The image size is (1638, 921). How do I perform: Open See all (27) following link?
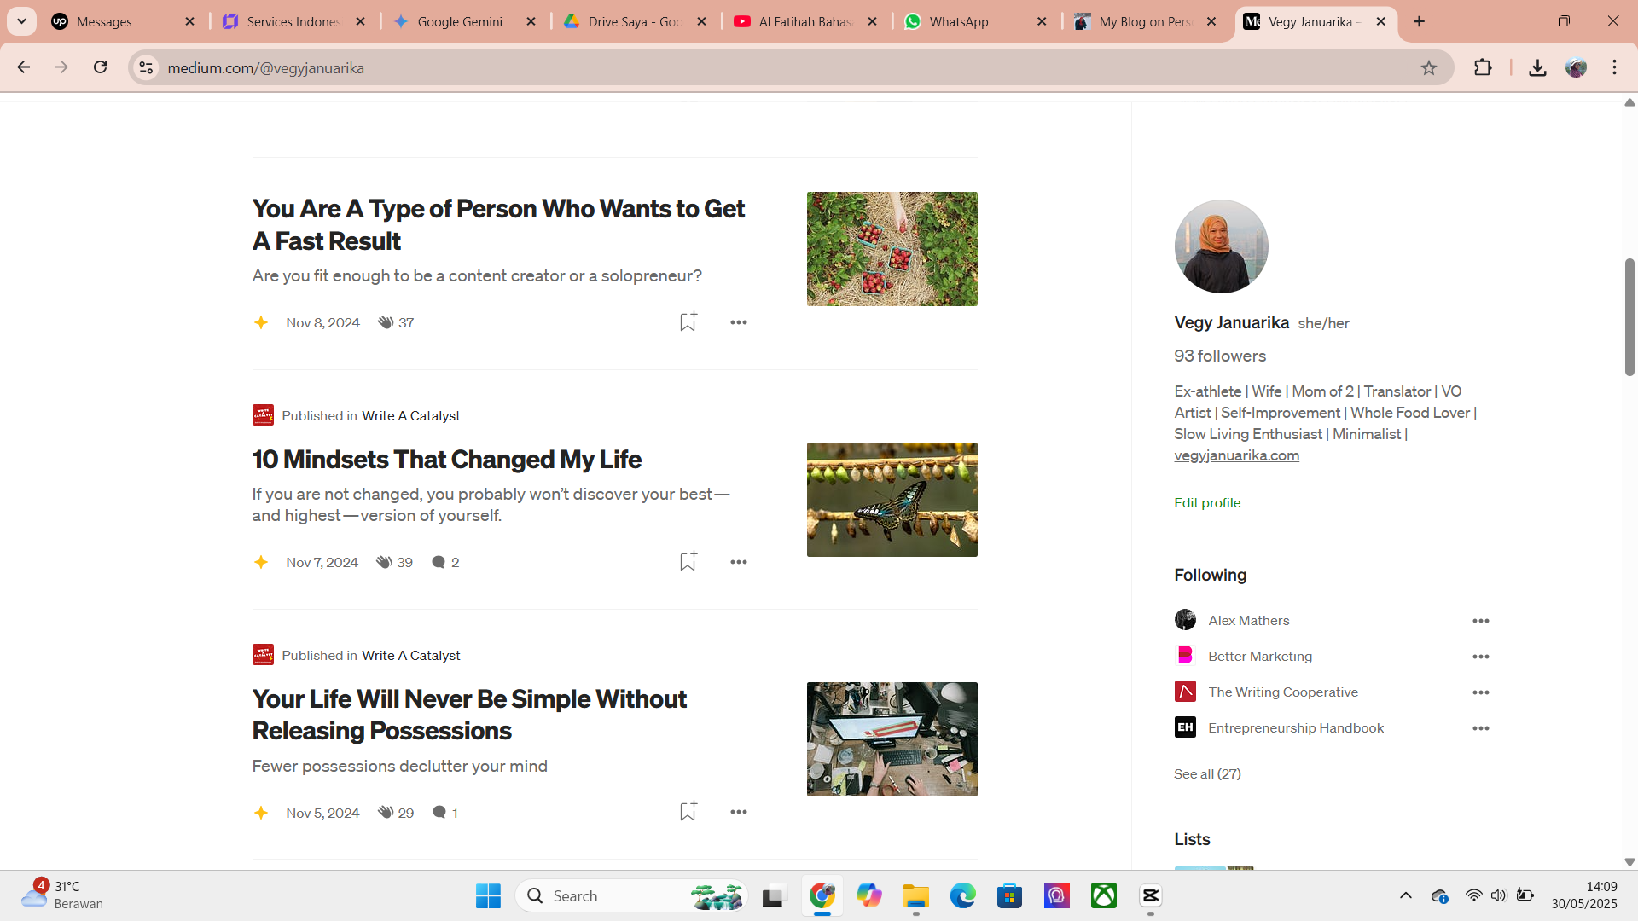coord(1207,773)
